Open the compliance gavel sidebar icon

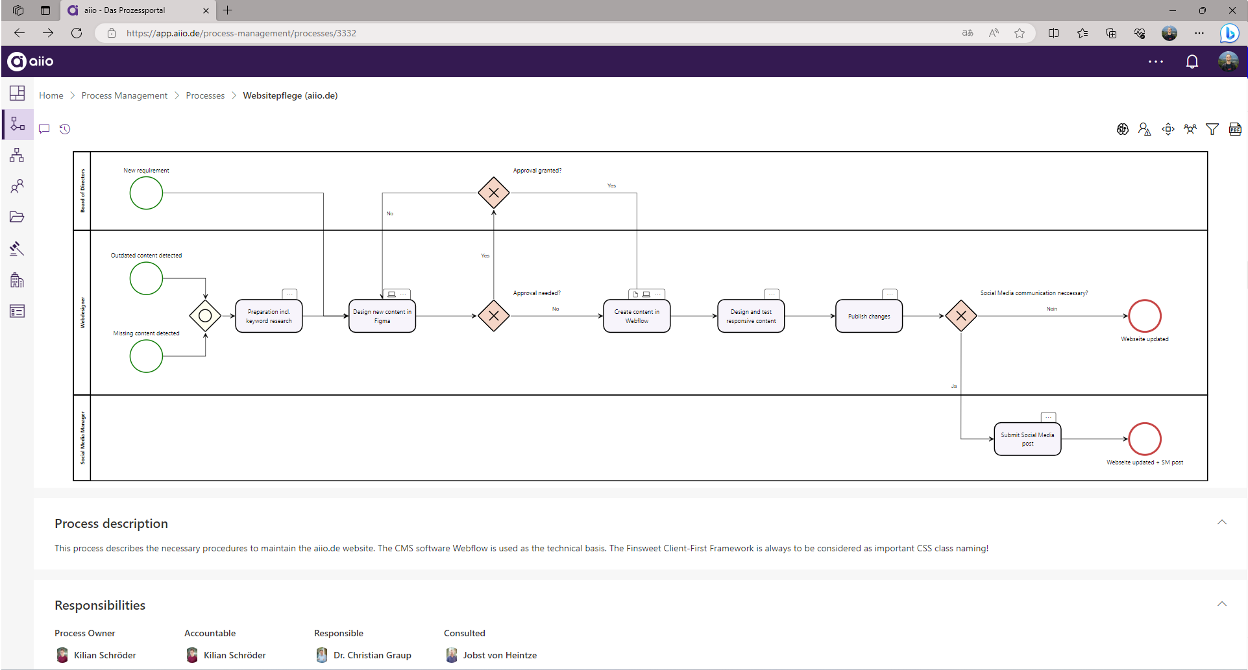tap(17, 248)
